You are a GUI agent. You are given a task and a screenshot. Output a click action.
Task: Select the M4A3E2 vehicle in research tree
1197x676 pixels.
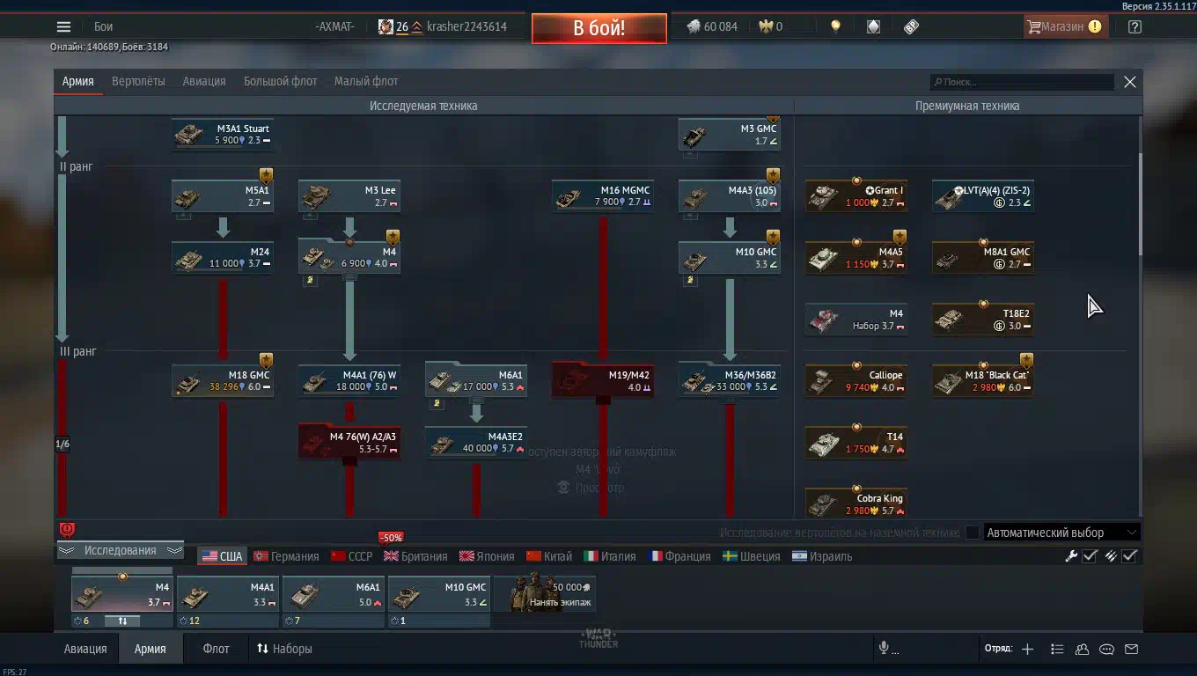point(476,443)
